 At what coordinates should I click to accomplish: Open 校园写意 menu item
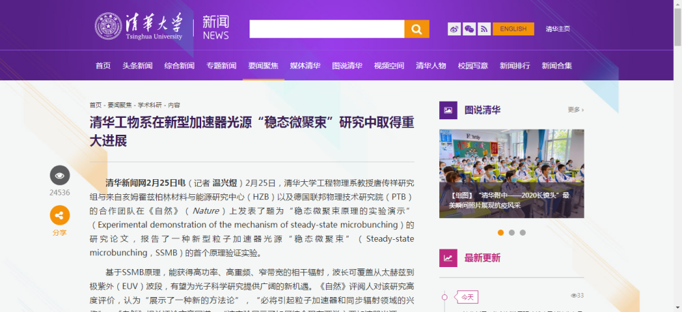click(x=473, y=65)
